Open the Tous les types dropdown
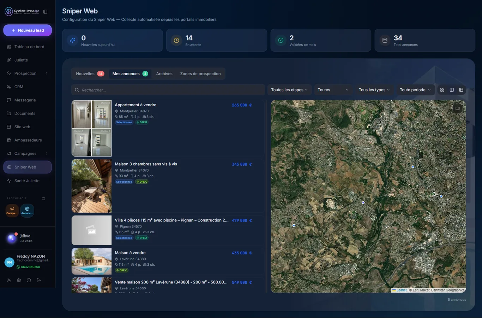This screenshot has width=482, height=318. [x=374, y=90]
